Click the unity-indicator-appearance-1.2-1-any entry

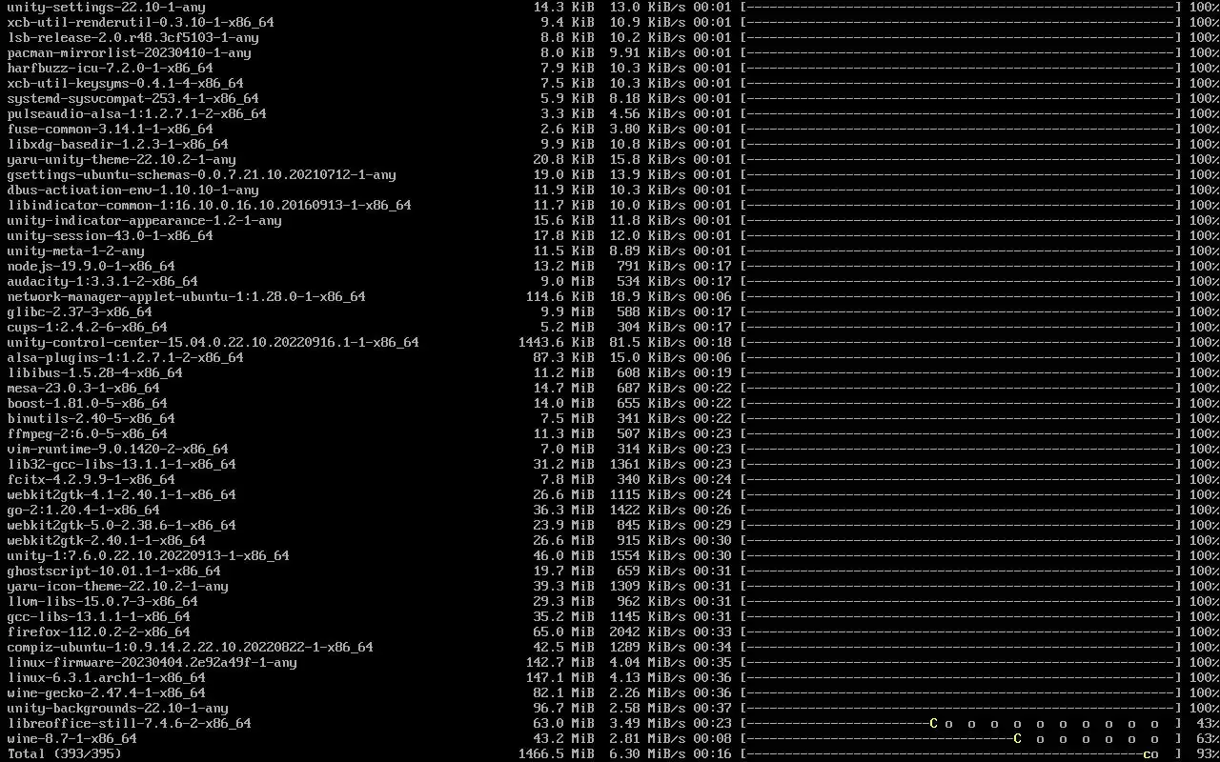(145, 220)
